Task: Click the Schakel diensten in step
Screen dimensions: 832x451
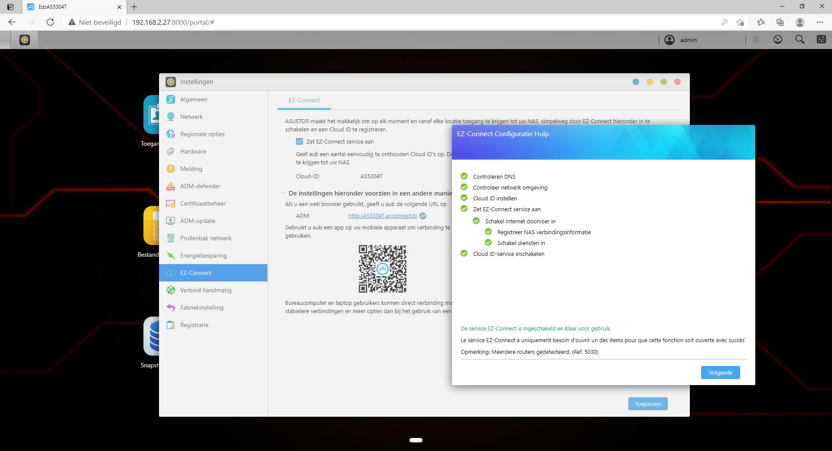Action: click(521, 243)
